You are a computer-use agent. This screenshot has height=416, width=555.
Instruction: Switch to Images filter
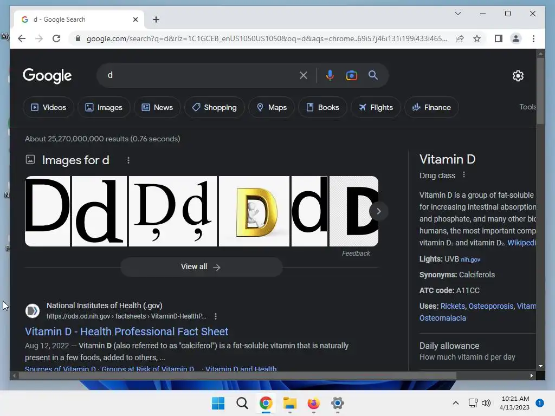(x=104, y=107)
